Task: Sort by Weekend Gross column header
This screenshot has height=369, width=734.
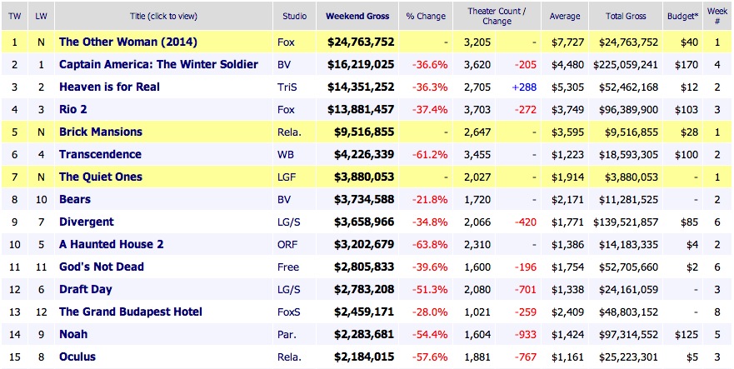Action: [x=356, y=17]
